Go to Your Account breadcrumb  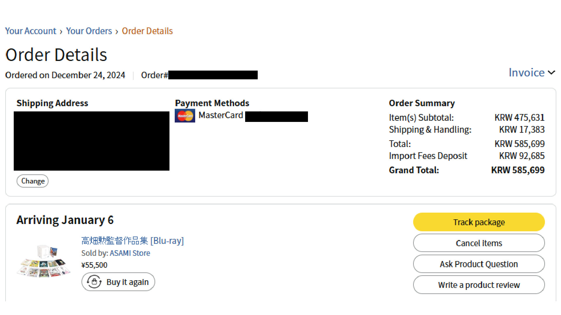point(31,31)
